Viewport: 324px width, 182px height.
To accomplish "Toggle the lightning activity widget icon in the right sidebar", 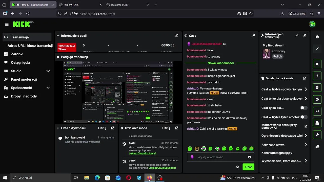I will point(317,76).
